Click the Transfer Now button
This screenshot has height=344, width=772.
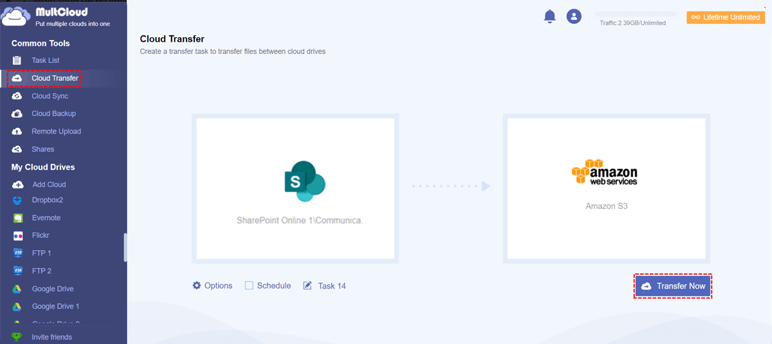(673, 286)
